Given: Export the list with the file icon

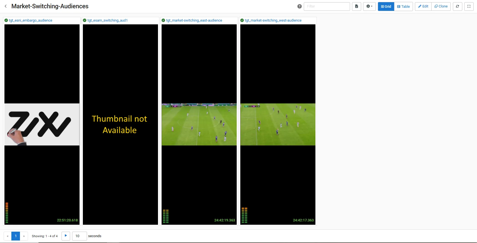Looking at the screenshot, I should click(x=356, y=6).
